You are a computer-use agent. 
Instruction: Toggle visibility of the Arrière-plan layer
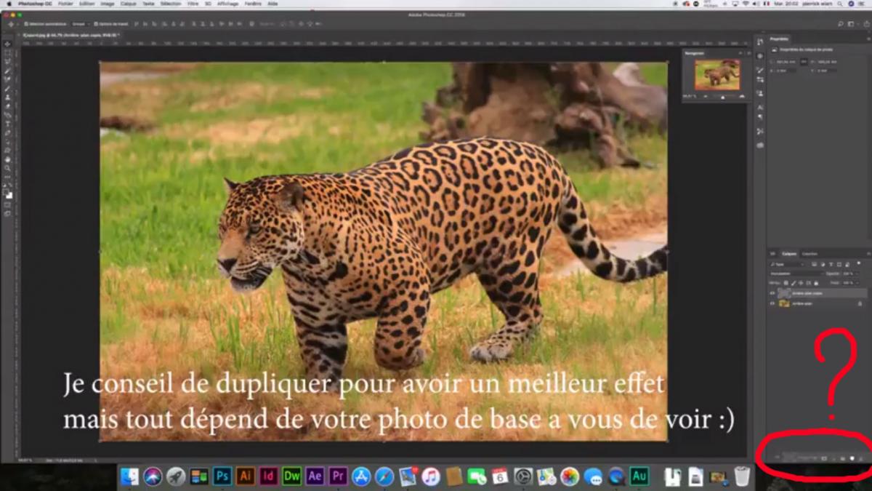click(x=772, y=303)
